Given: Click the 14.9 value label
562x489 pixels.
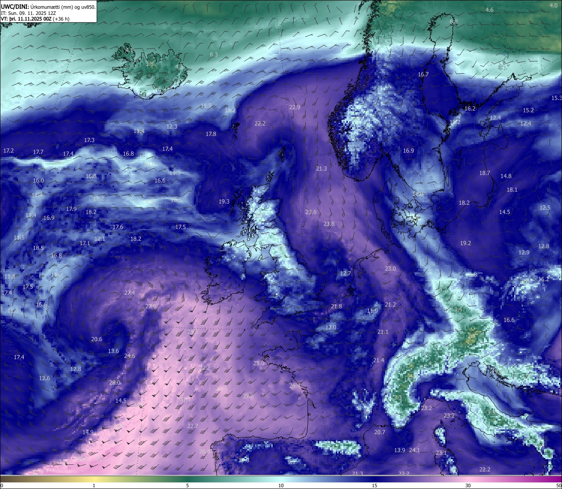Looking at the screenshot, I should pyautogui.click(x=88, y=432).
